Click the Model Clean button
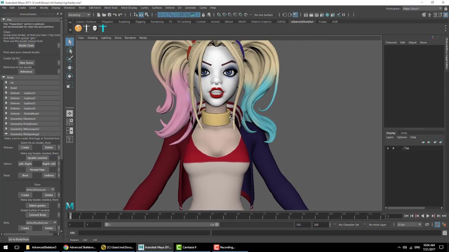The image size is (449, 252). [x=26, y=45]
